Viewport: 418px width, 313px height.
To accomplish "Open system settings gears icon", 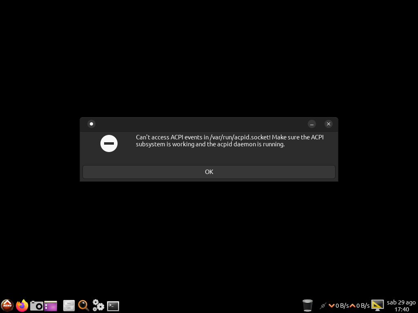I will tap(98, 305).
